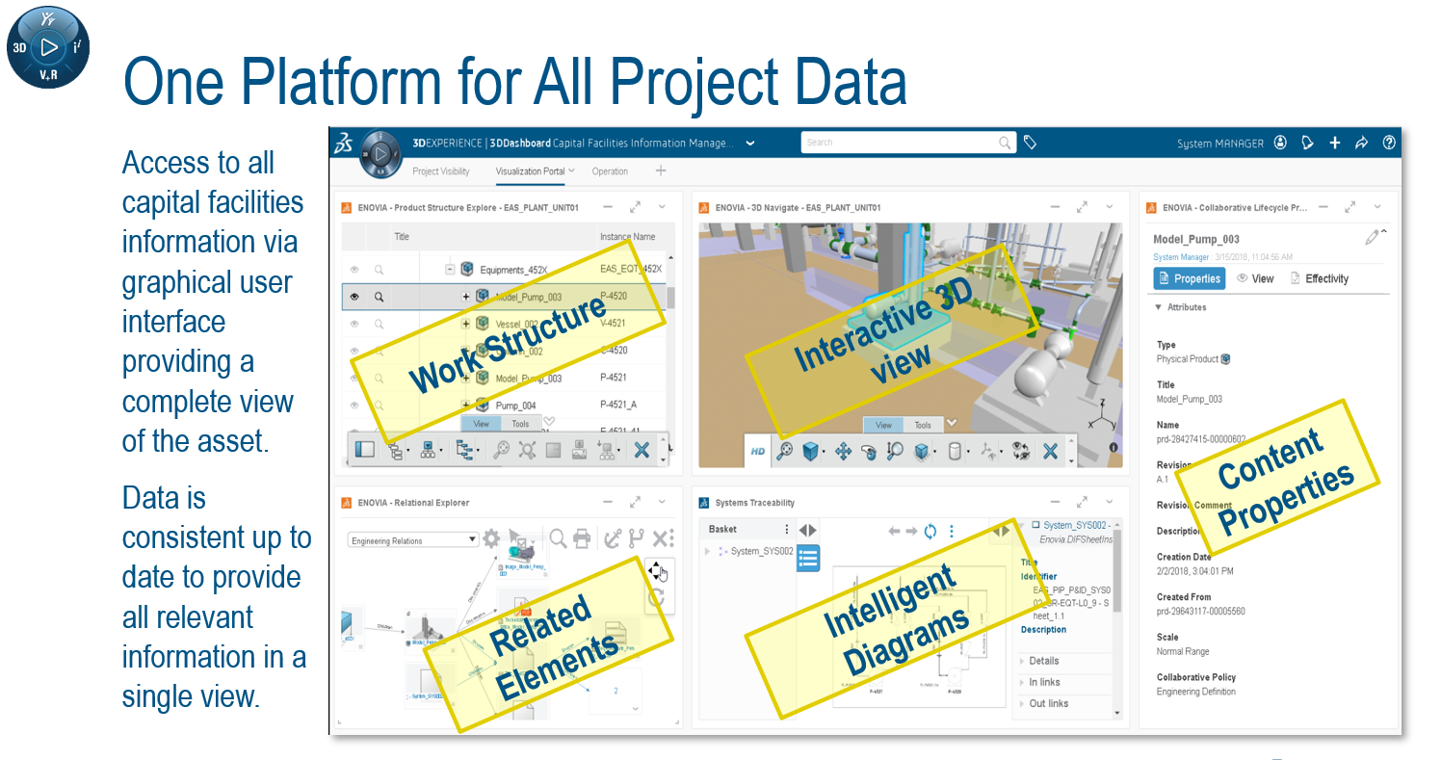Click the pan arrows tool in 3D toolbar
Image resolution: width=1441 pixels, height=760 pixels.
coord(843,451)
